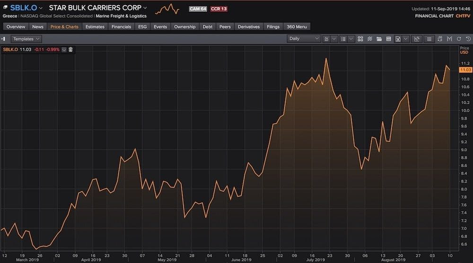Image resolution: width=473 pixels, height=263 pixels.
Task: Expand the chart type dropdown arrow
Action: click(x=334, y=39)
